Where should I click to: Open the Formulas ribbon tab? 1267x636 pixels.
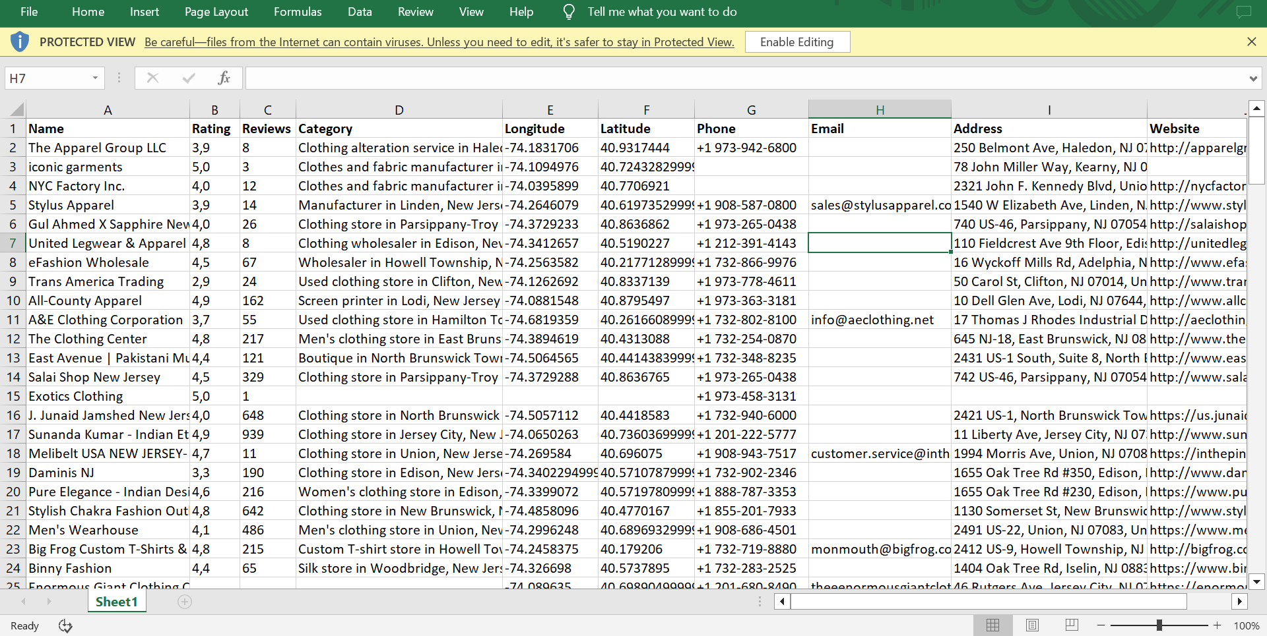coord(298,12)
